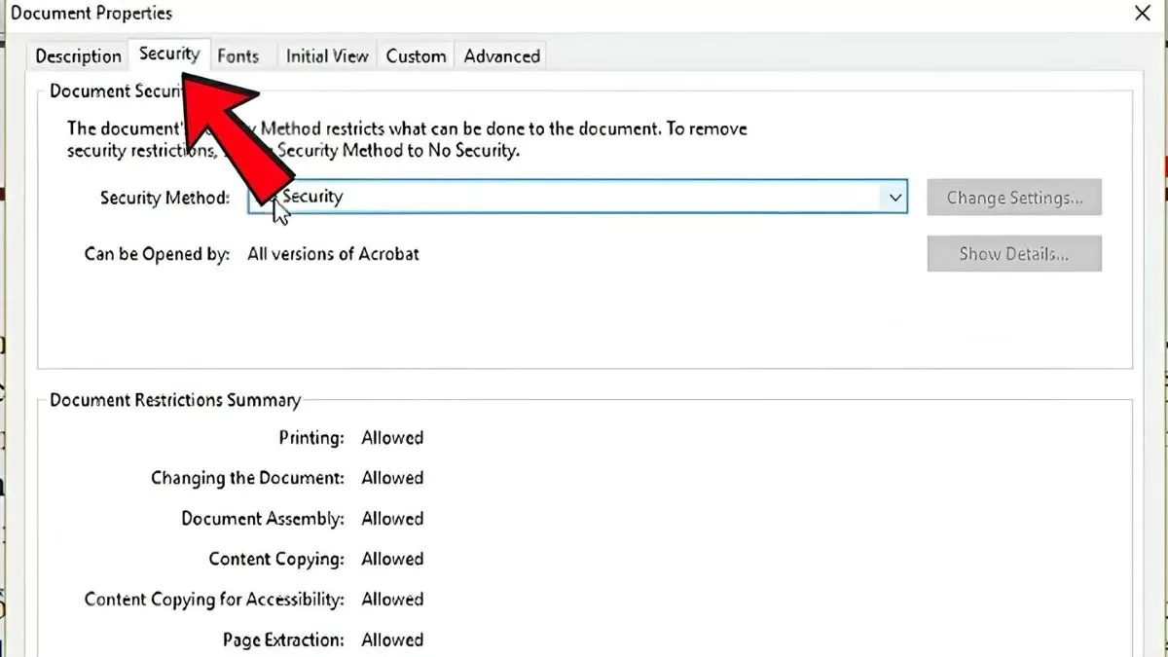Select the Fonts tab
The height and width of the screenshot is (657, 1168).
click(x=238, y=55)
